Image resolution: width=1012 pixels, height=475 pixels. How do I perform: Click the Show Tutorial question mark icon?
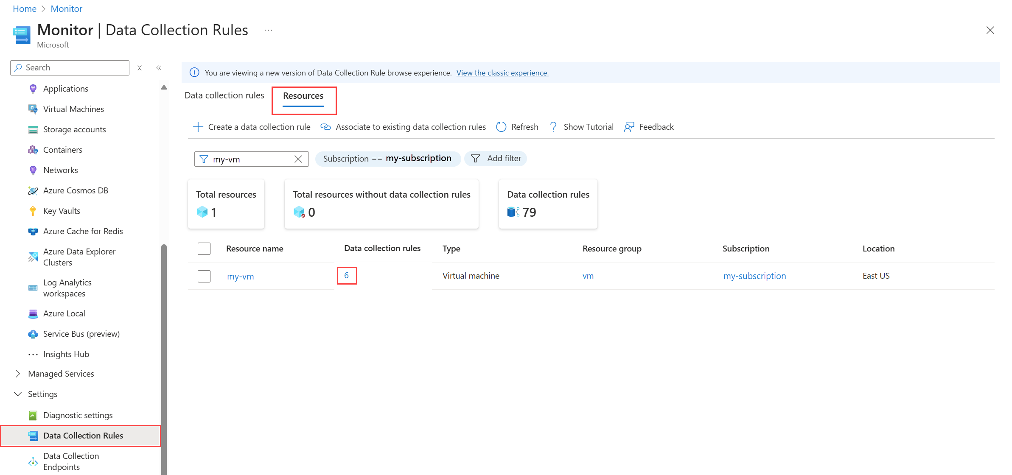[553, 127]
